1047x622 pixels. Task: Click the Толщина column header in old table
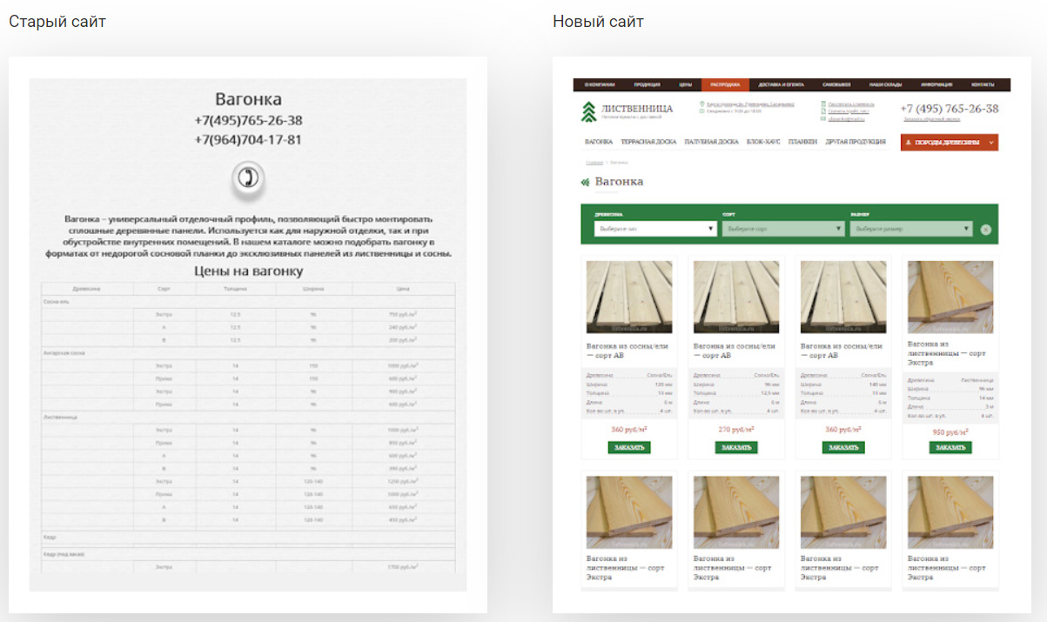click(234, 288)
